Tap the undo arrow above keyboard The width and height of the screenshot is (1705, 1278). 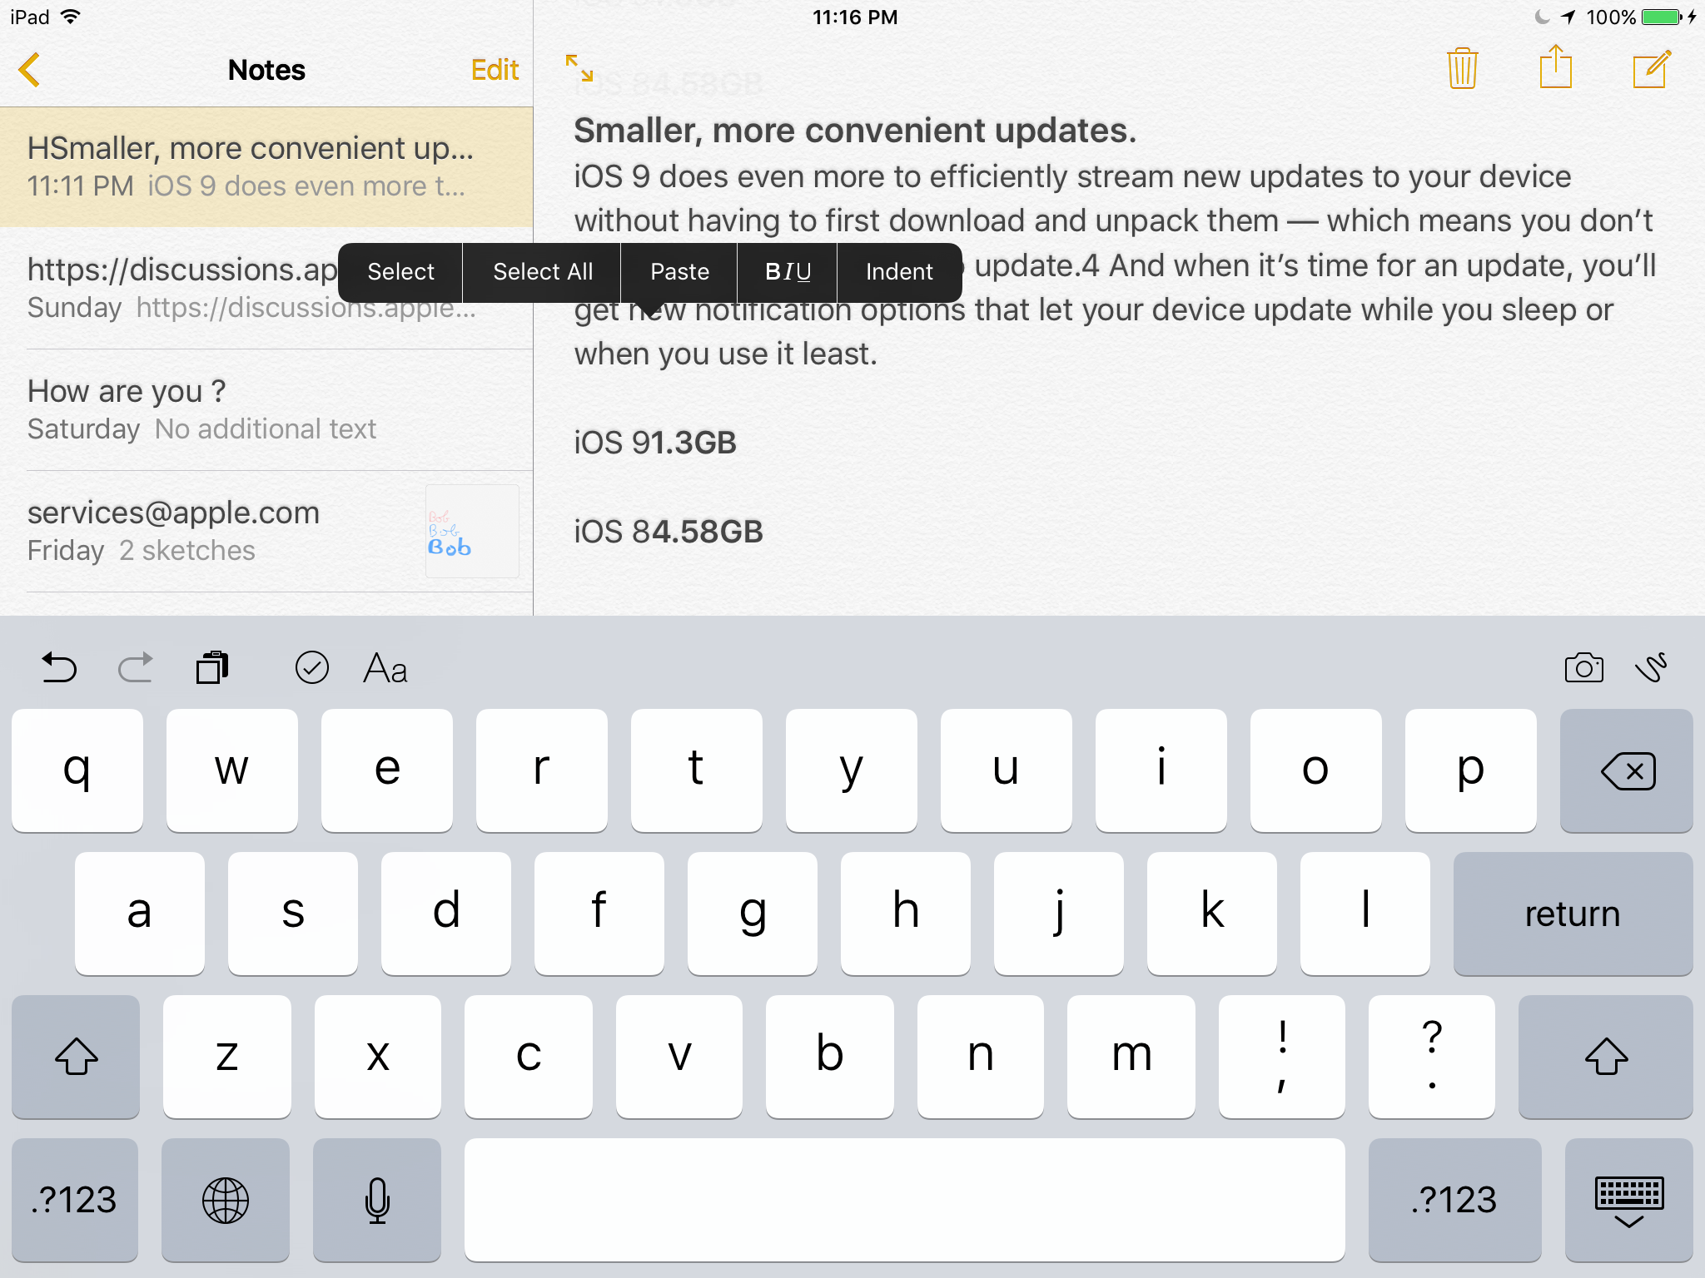(59, 667)
